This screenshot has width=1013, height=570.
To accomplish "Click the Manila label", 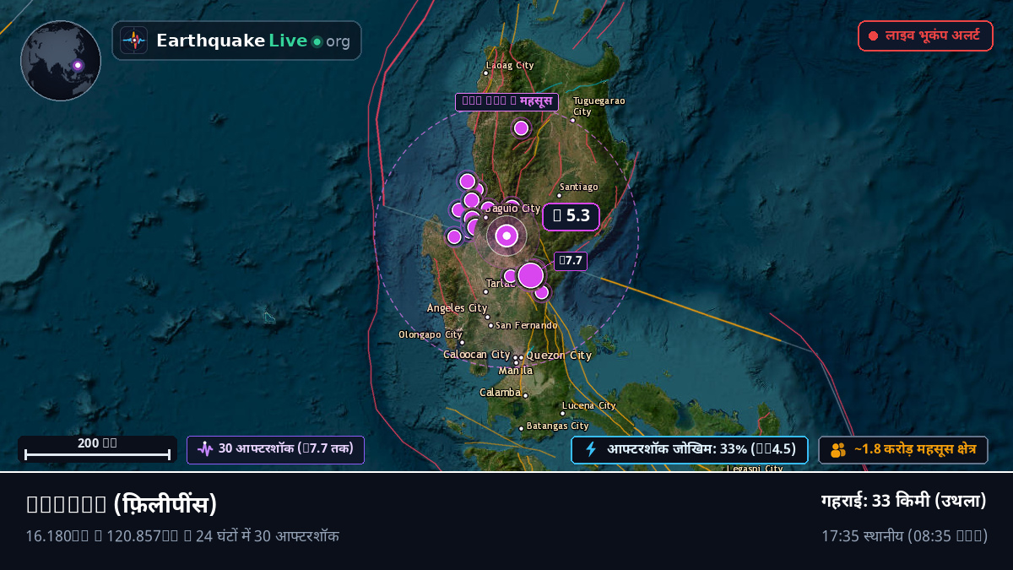I will [x=516, y=371].
